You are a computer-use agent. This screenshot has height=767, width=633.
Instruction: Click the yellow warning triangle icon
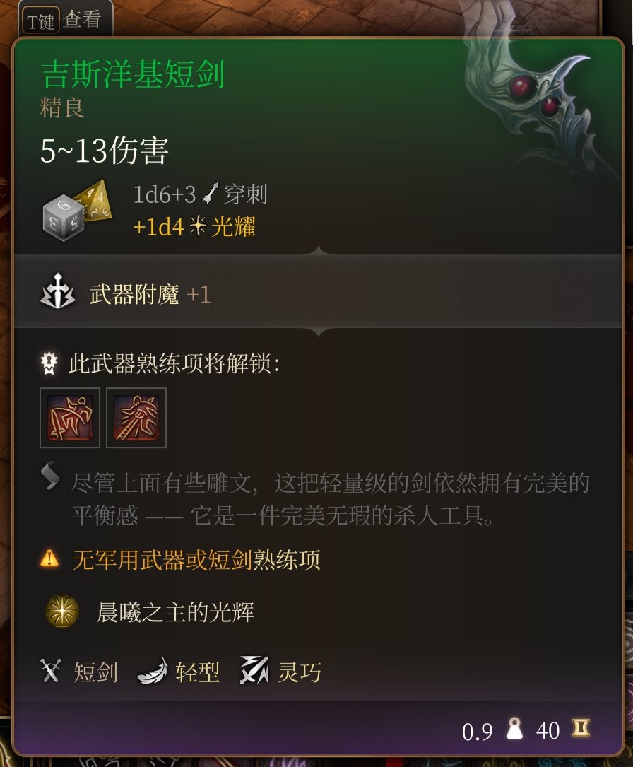(49, 558)
